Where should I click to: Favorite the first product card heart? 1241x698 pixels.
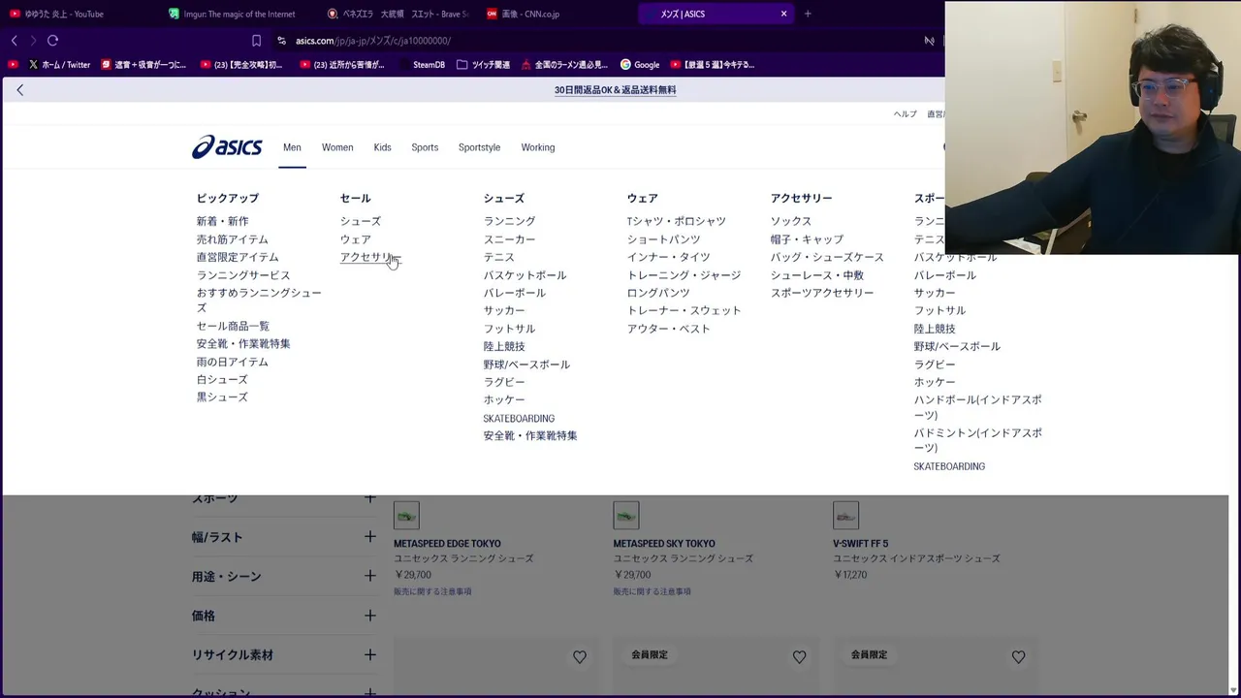(580, 657)
